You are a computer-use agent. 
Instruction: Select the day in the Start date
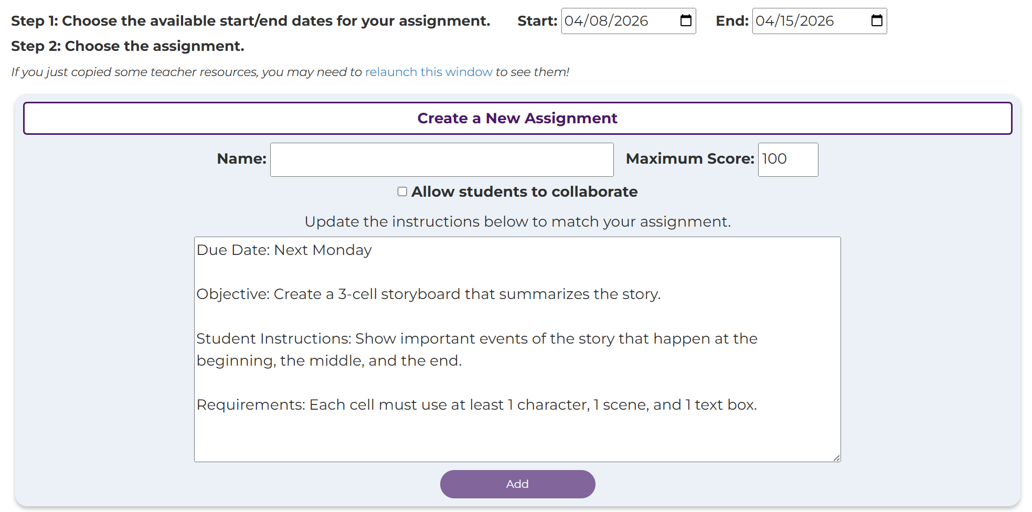[x=598, y=21]
